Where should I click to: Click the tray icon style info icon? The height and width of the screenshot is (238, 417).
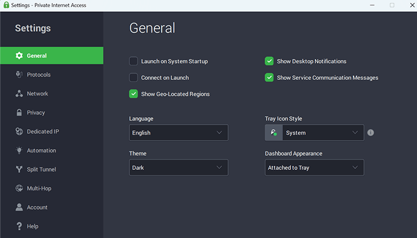(x=370, y=133)
